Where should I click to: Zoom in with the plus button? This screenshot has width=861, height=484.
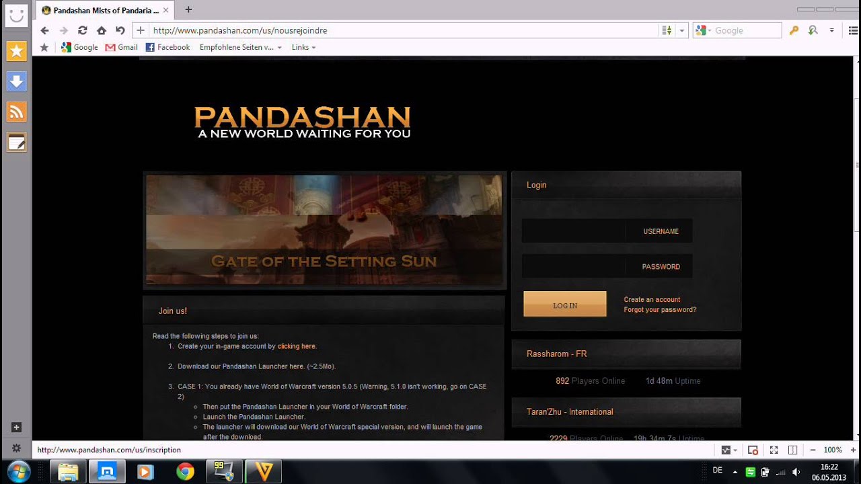[853, 450]
